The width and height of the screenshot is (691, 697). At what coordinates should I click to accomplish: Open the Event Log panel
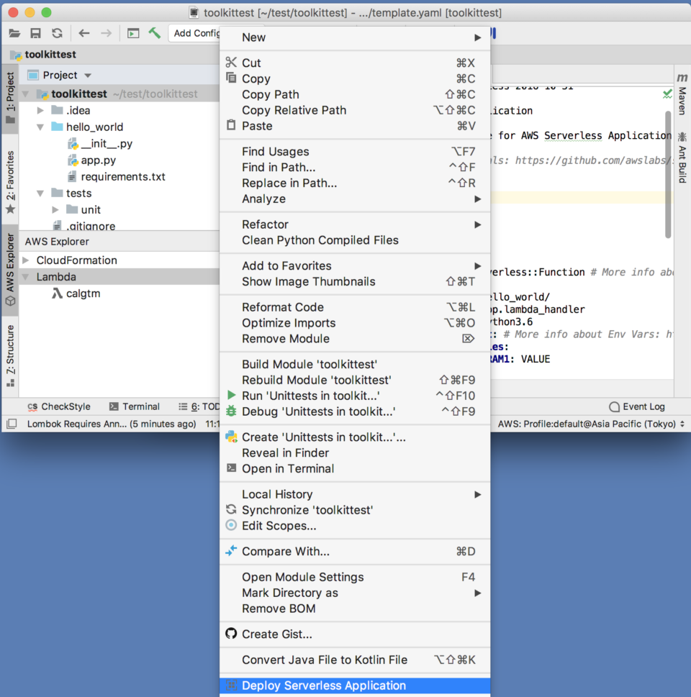[x=637, y=406]
